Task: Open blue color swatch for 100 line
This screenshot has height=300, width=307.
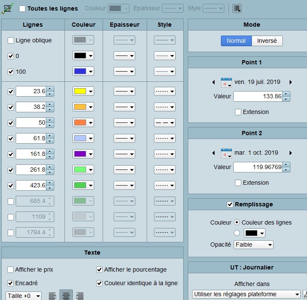Action: pos(83,72)
